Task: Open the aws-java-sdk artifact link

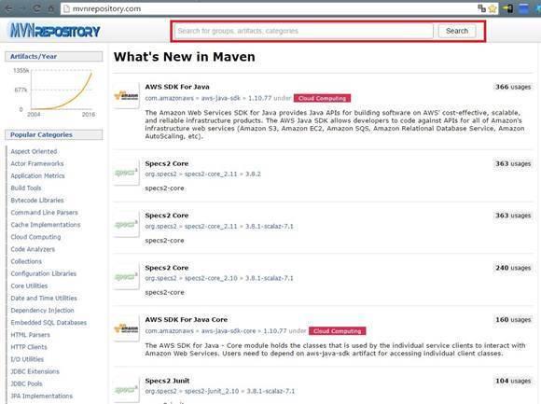Action: point(220,98)
